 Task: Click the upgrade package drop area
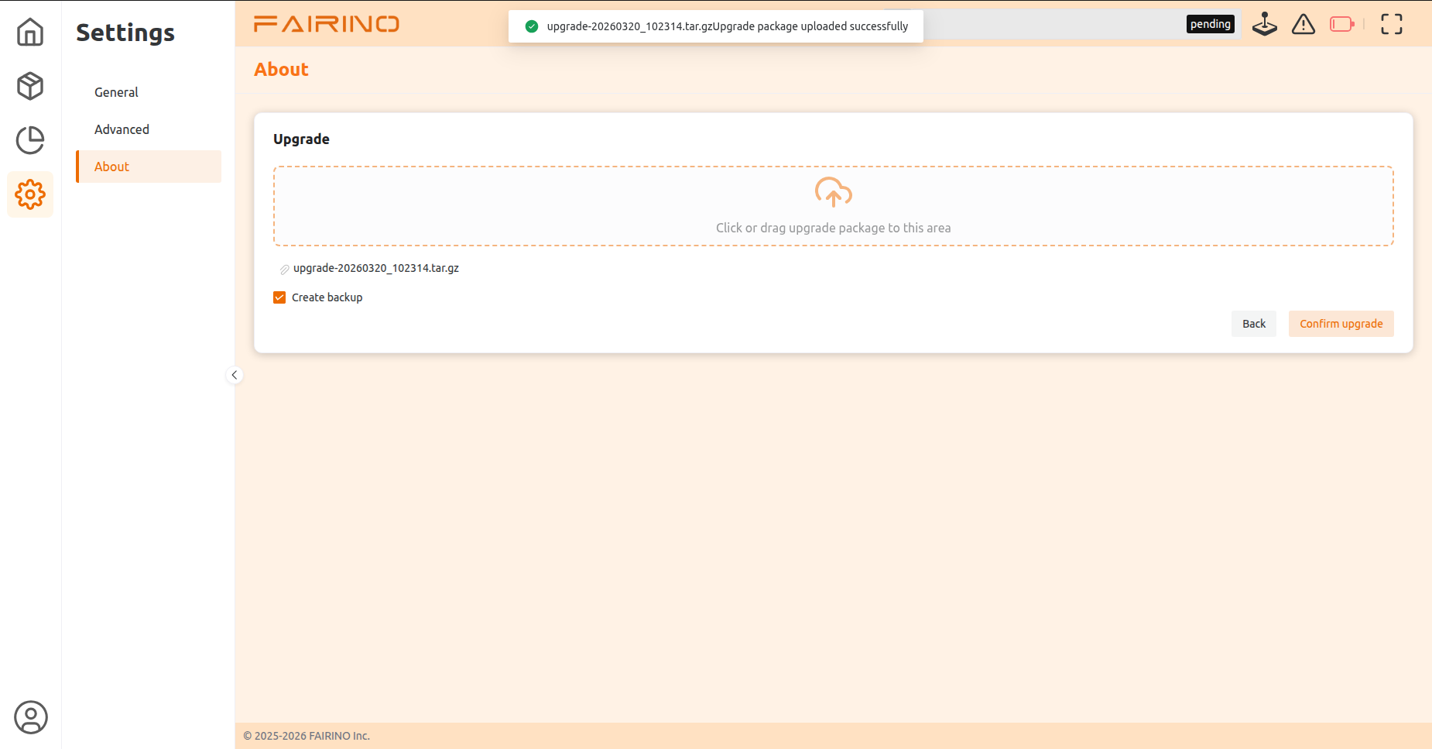[833, 206]
